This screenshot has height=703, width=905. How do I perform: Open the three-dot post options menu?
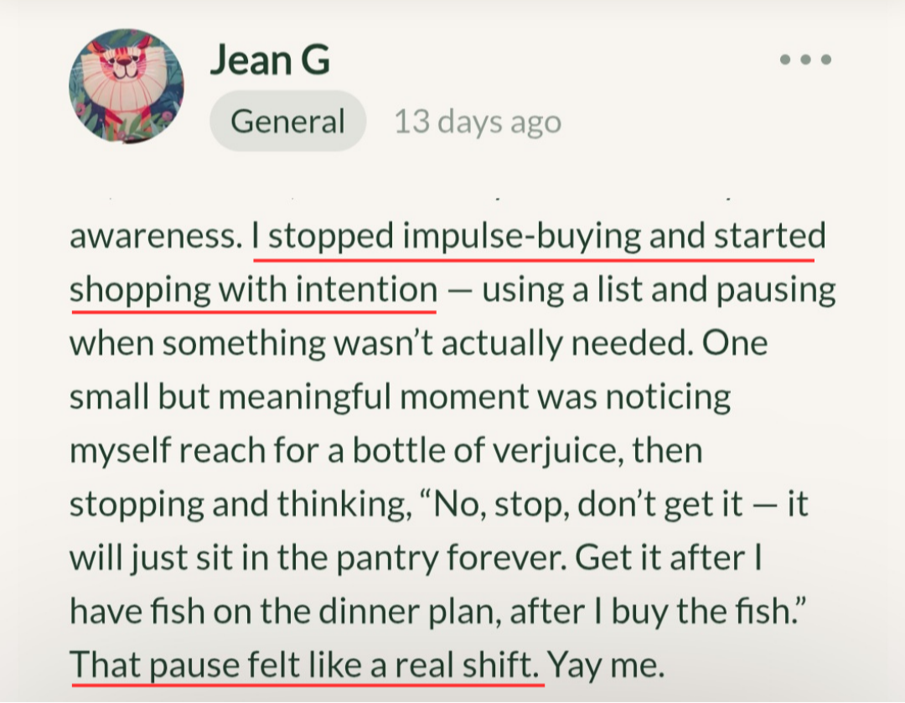pyautogui.click(x=804, y=59)
